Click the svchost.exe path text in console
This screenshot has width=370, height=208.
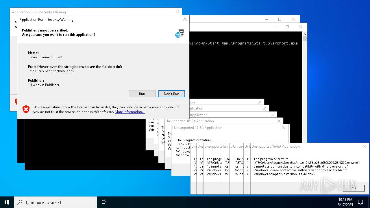pyautogui.click(x=243, y=43)
